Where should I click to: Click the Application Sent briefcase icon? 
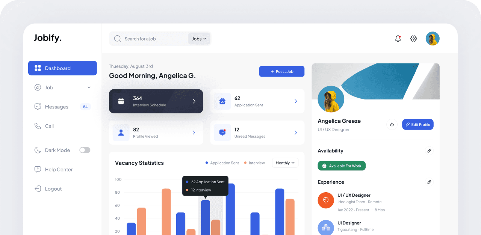coord(222,101)
